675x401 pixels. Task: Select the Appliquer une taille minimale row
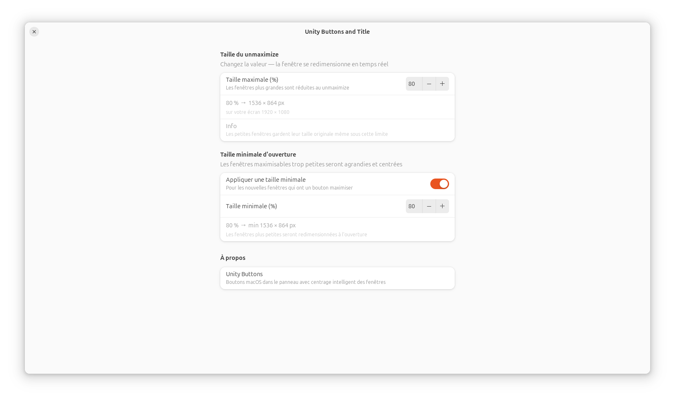(337, 184)
